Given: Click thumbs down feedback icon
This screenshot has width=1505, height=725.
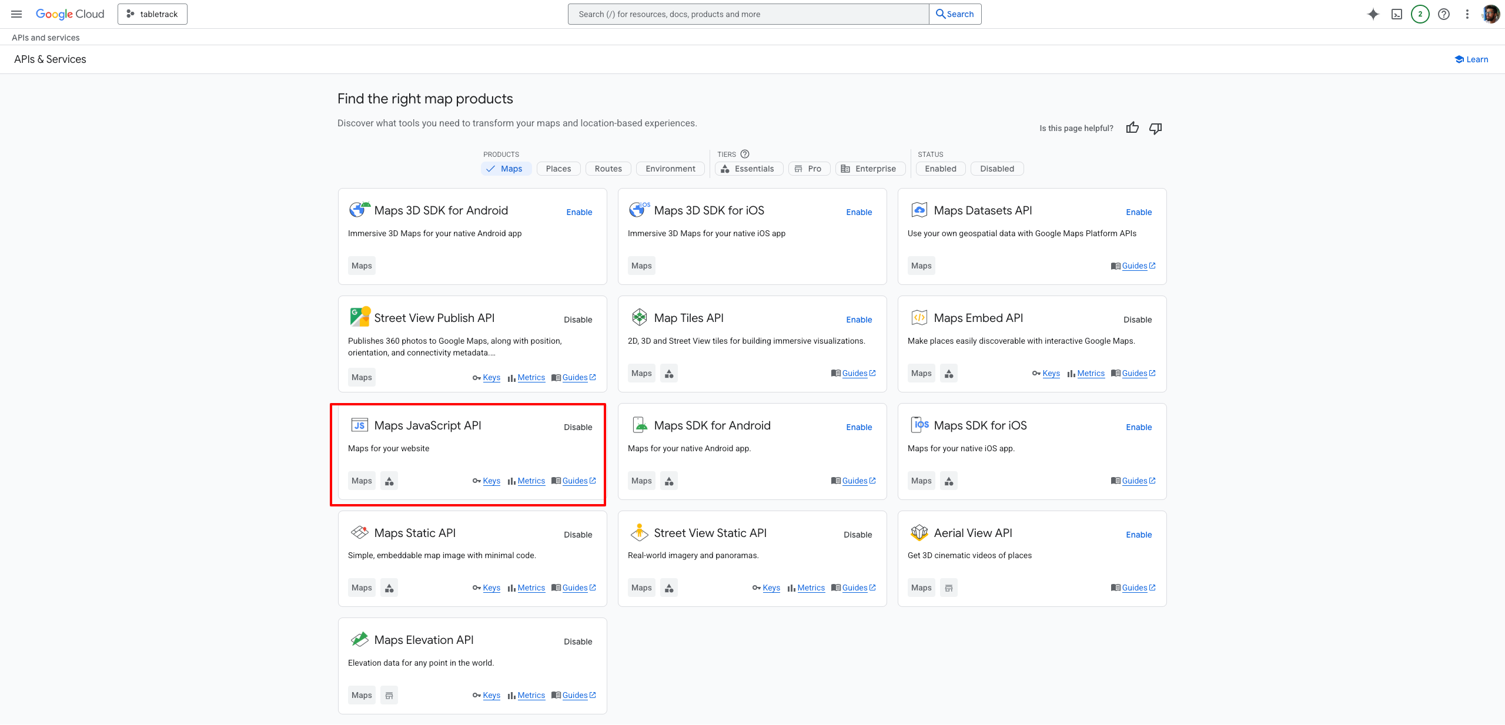Looking at the screenshot, I should tap(1156, 128).
